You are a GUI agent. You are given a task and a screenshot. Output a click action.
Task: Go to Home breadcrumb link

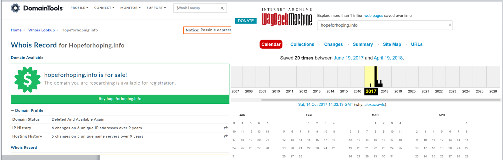coord(16,30)
